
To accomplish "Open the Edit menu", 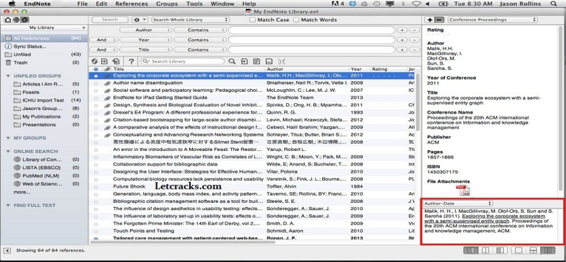I will pyautogui.click(x=102, y=4).
